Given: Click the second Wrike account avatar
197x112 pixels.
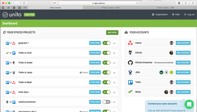Looking at the screenshot, I should 171,92.
